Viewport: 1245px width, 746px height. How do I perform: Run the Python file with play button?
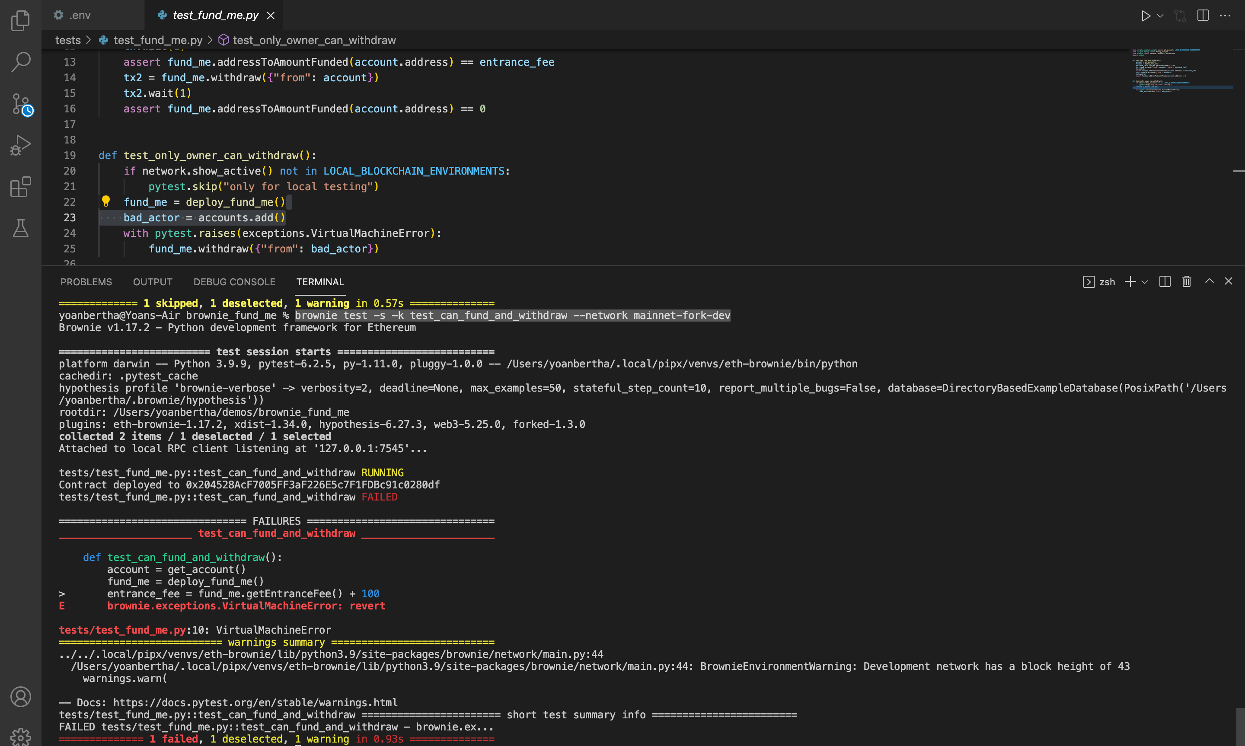(1146, 15)
